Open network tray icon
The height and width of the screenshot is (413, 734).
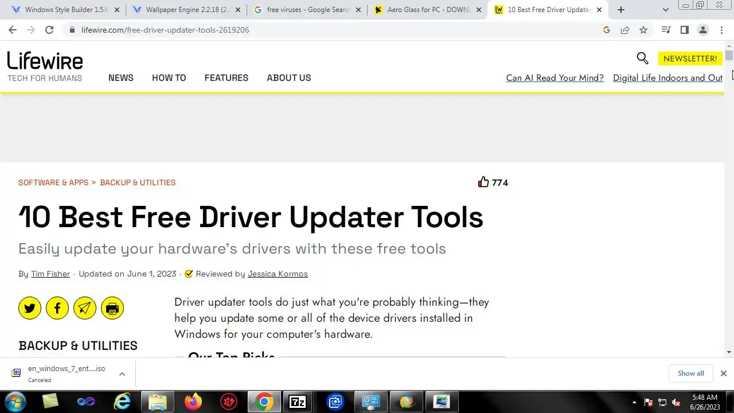[x=662, y=403]
